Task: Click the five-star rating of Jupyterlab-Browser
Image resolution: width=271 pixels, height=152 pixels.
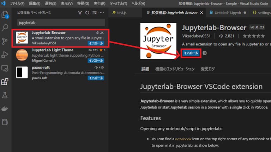Action: (x=254, y=36)
